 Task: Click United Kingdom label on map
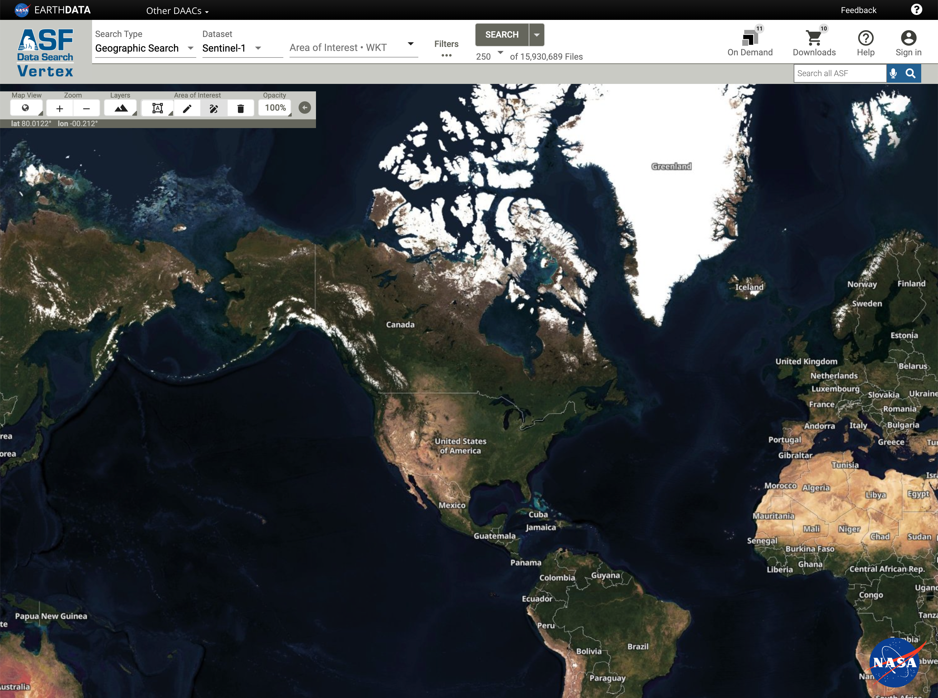click(806, 362)
